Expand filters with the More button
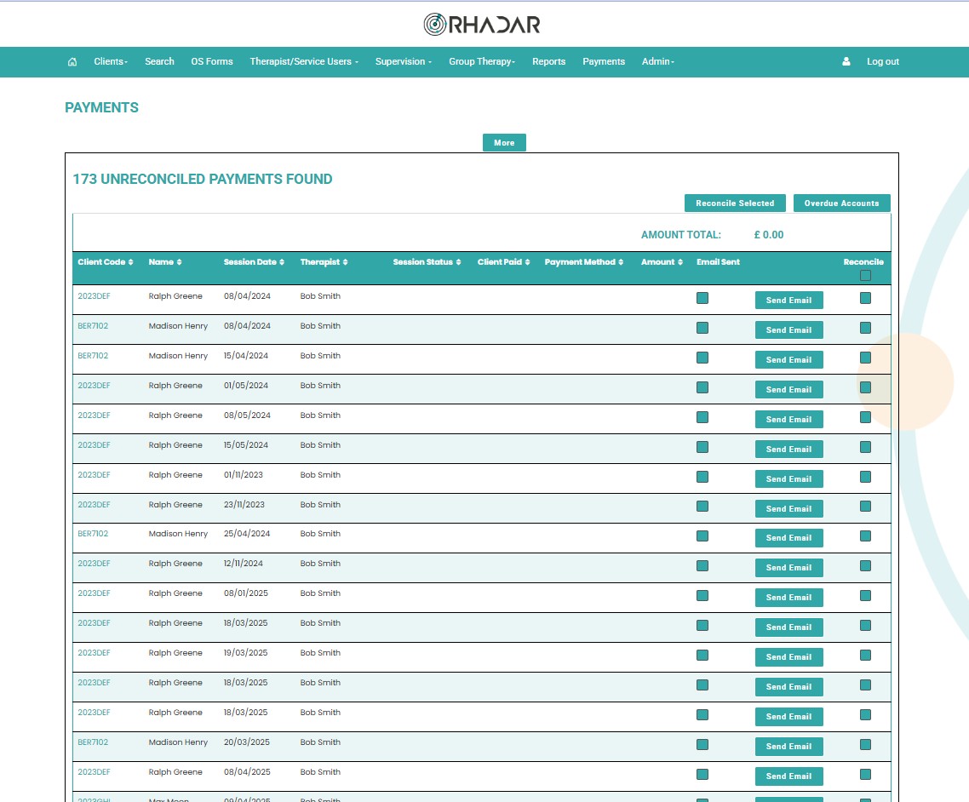The width and height of the screenshot is (969, 802). pyautogui.click(x=504, y=143)
